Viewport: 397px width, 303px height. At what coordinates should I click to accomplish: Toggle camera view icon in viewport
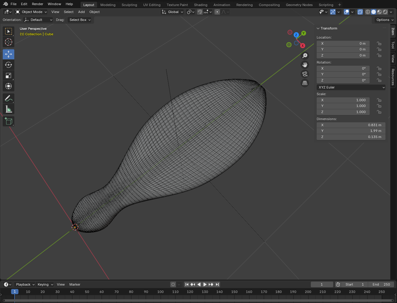pos(305,74)
